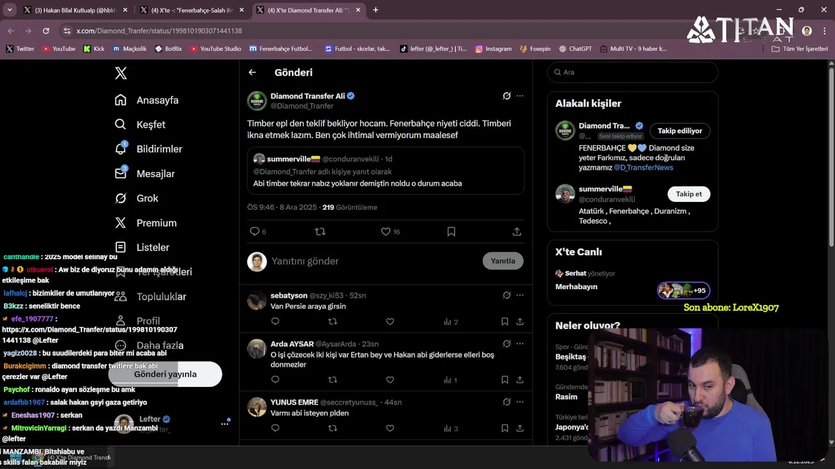Open Grok icon on sebatyson's reply

point(506,295)
